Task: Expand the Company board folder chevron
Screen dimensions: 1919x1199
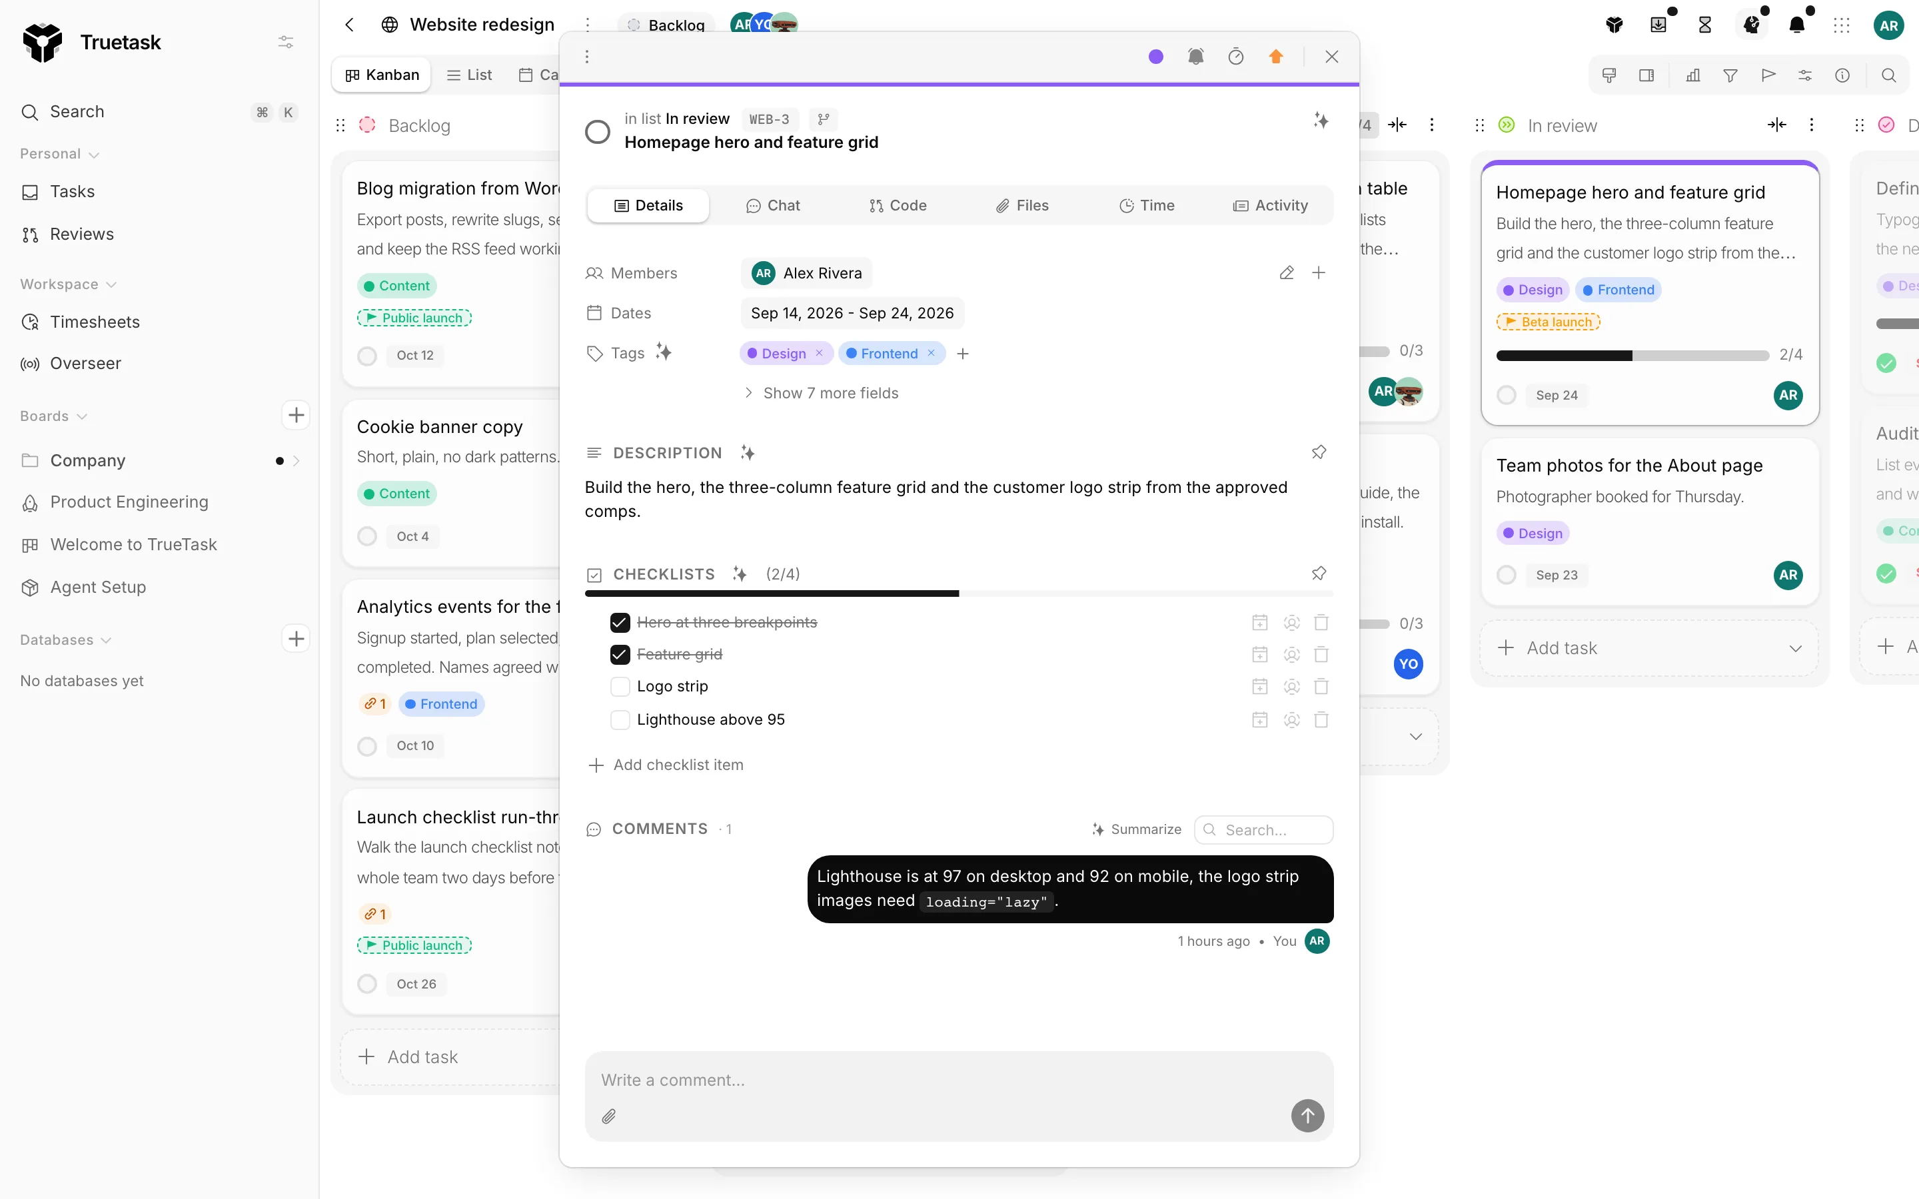Action: pos(296,461)
